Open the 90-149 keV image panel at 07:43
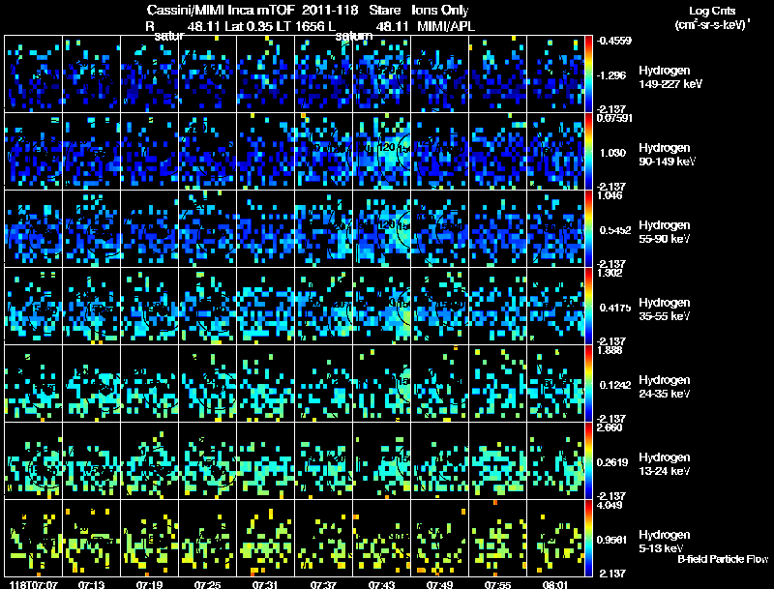Screen dimensions: 774x589 pos(381,152)
